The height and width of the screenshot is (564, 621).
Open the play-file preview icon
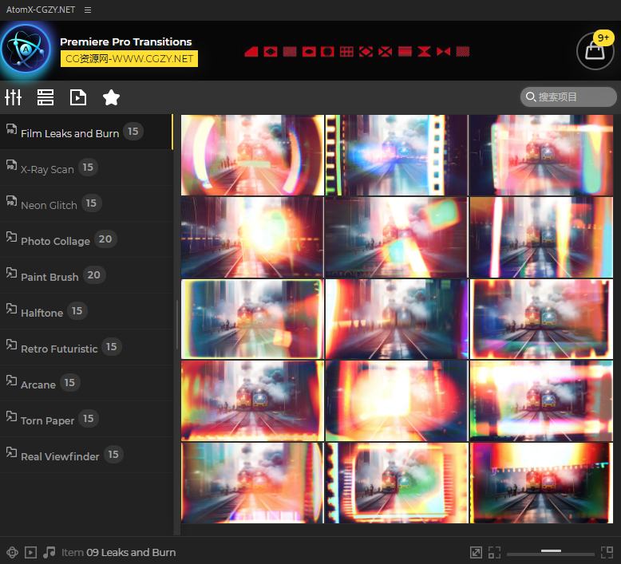[78, 97]
